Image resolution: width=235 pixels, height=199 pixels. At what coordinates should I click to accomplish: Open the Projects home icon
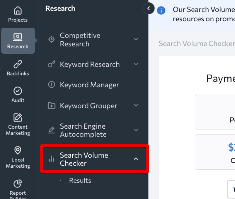(x=18, y=11)
